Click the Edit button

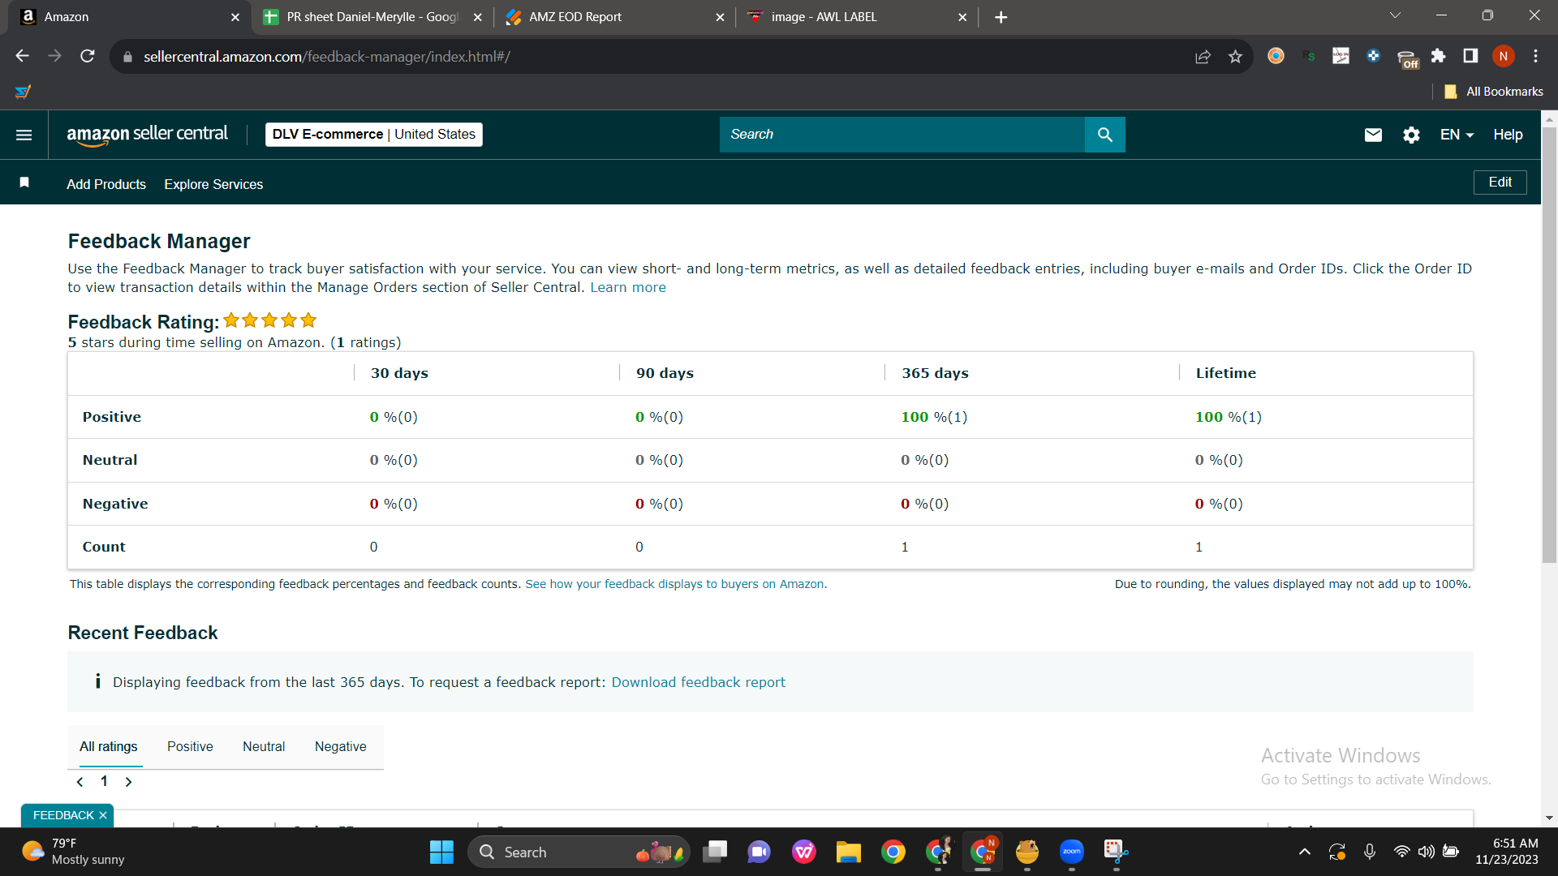click(1500, 182)
